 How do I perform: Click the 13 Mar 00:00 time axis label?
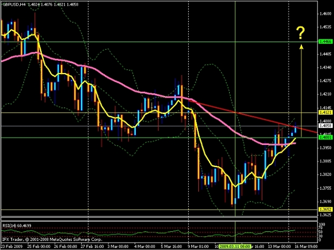[x=279, y=246]
